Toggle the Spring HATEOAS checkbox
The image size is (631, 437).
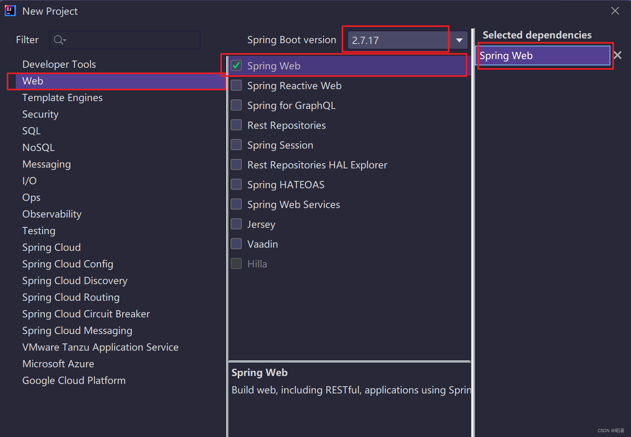click(236, 184)
